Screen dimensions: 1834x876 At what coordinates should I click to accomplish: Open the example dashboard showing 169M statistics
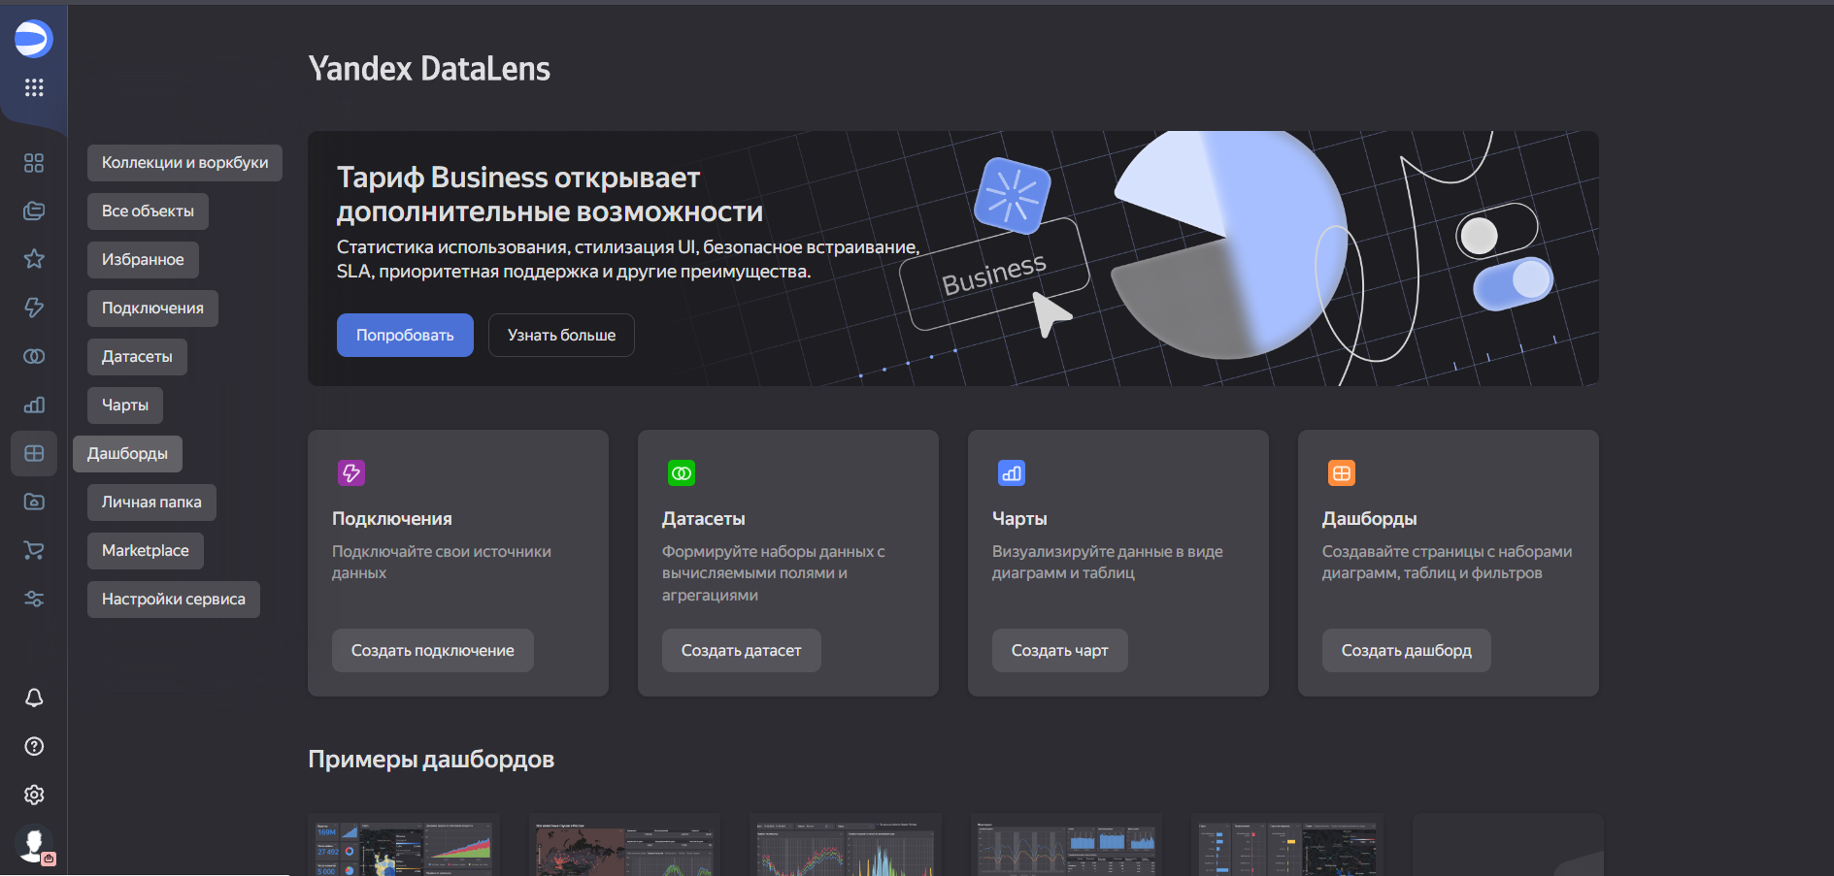(404, 845)
